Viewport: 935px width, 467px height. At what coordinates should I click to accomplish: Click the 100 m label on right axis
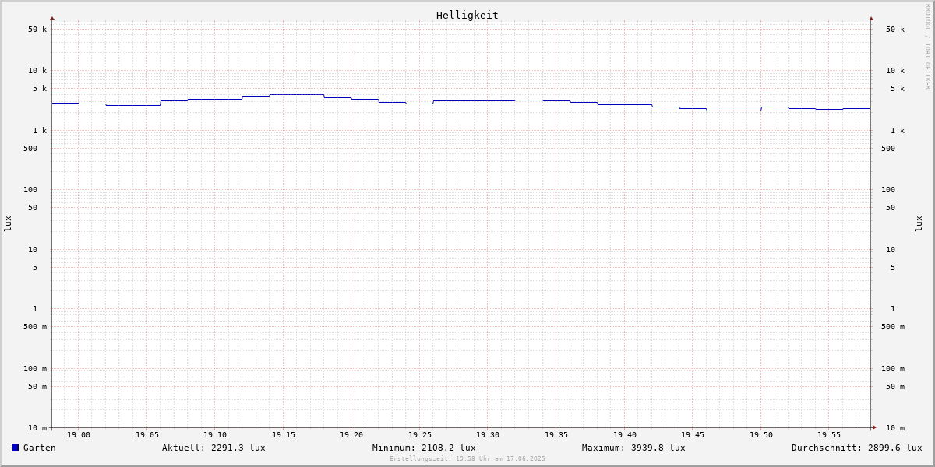point(893,369)
